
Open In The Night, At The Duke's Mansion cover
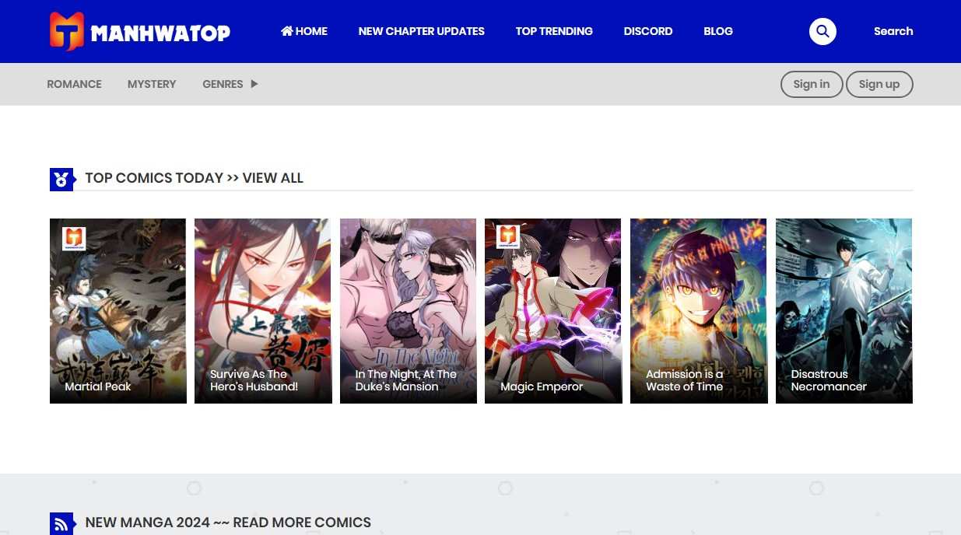tap(409, 311)
